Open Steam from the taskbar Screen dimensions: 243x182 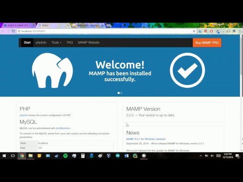(57, 156)
